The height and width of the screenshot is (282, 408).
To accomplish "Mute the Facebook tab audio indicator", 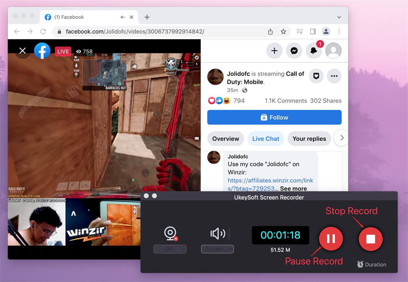I will [122, 17].
